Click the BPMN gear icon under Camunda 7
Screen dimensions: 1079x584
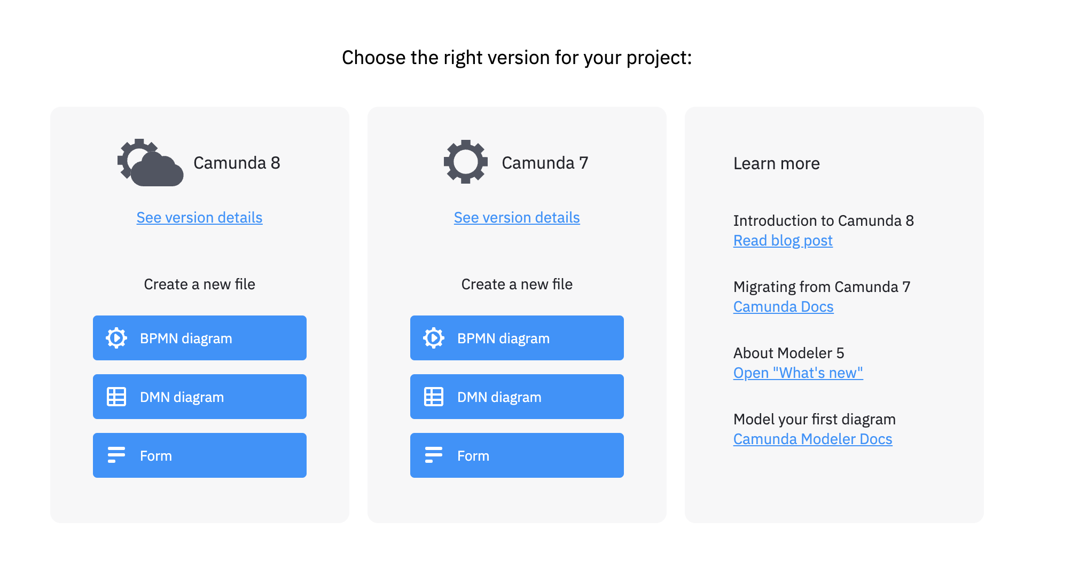pyautogui.click(x=434, y=338)
